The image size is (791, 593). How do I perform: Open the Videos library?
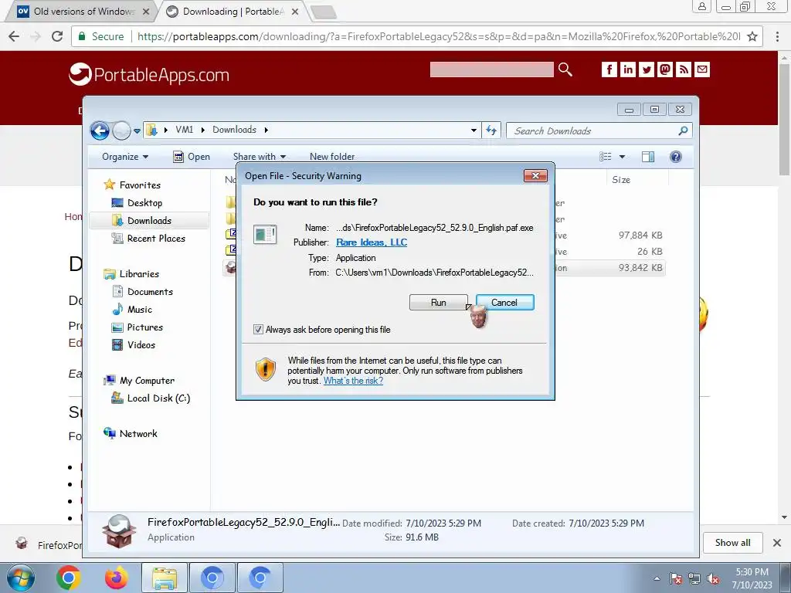(141, 345)
